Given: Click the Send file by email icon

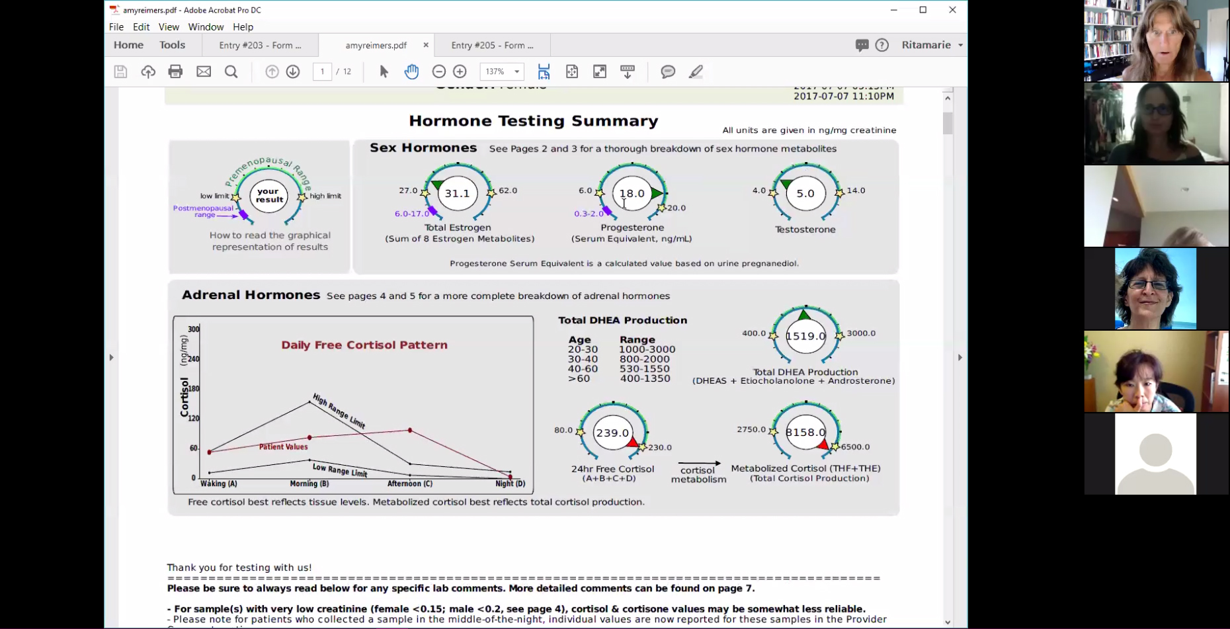Looking at the screenshot, I should point(204,71).
